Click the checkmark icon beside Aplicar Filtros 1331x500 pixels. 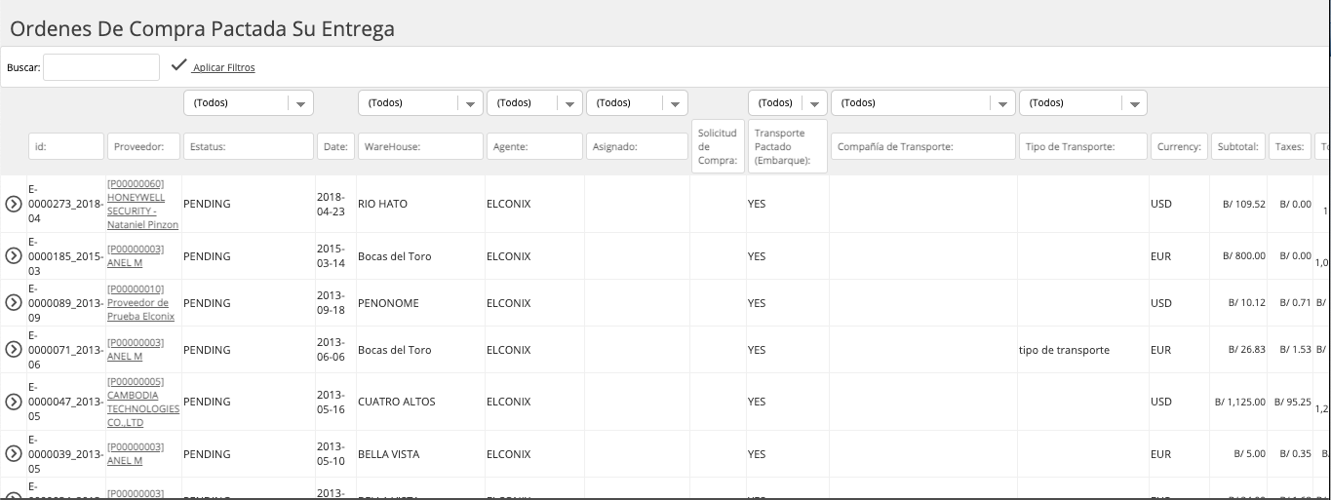[x=178, y=65]
